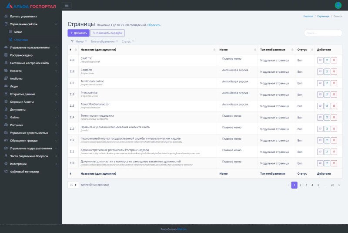Click the first action icon for "Press service"

[320, 94]
